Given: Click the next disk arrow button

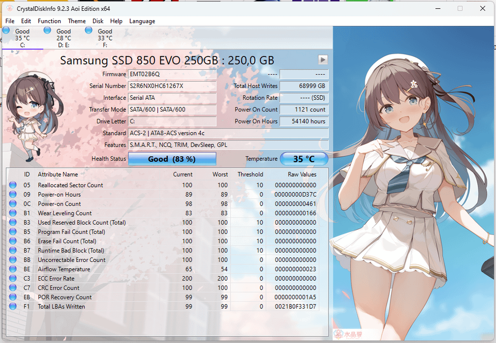Looking at the screenshot, I should coord(322,59).
